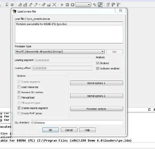This screenshot has width=155, height=149.
Task: Toggle Indicator enabled checkbox
Action: tap(98, 68)
